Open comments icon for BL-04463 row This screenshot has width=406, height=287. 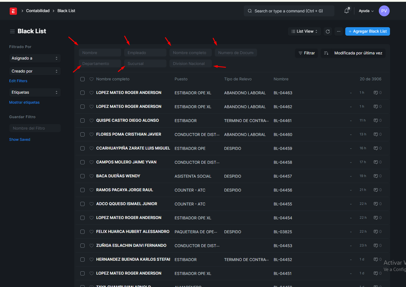pos(376,93)
